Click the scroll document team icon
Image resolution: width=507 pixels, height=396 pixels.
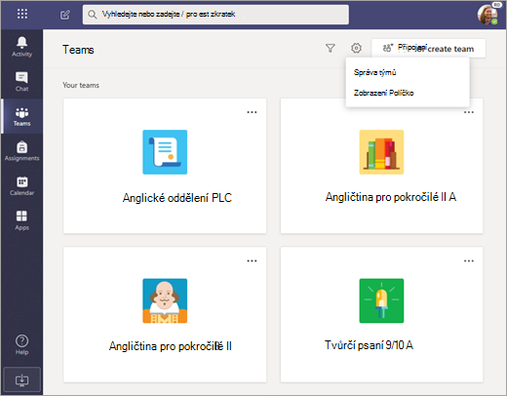(165, 152)
